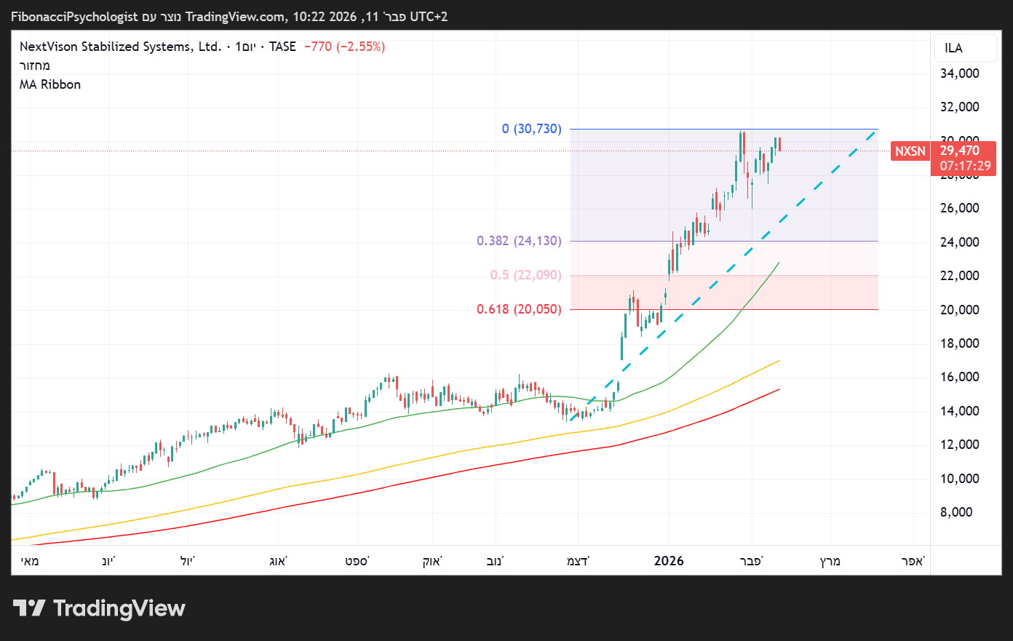Click the NextVison Stabilized Systems, Ltd. symbol title
Screen dimensions: 1013x641
click(120, 47)
